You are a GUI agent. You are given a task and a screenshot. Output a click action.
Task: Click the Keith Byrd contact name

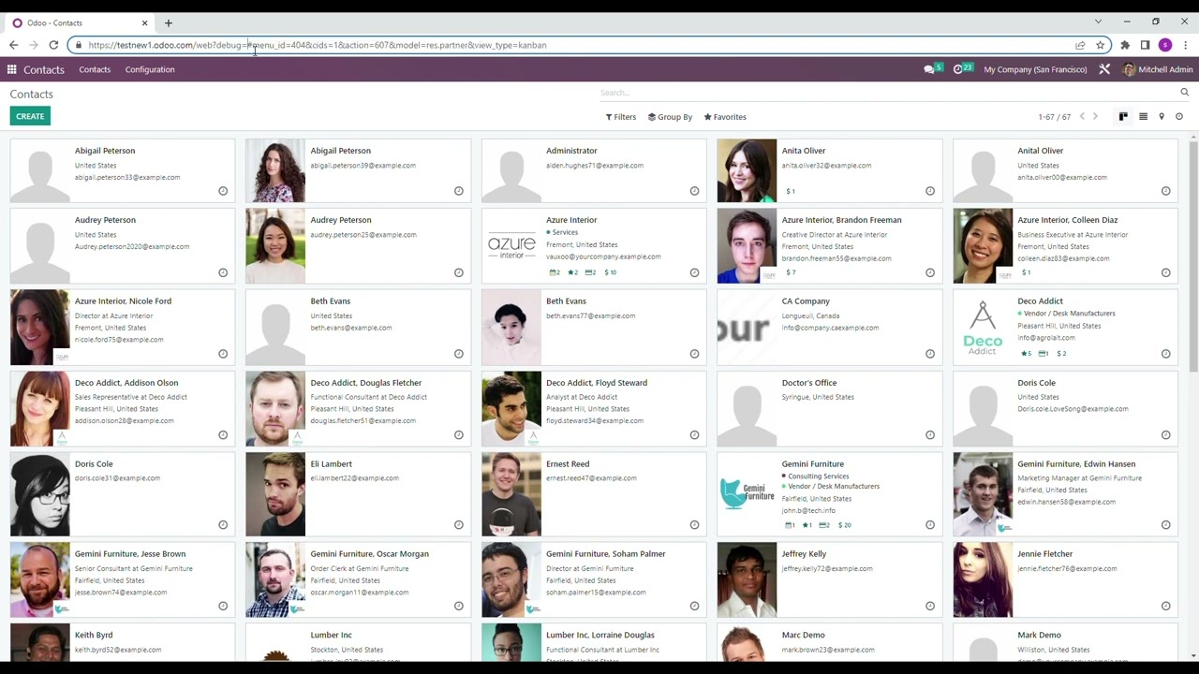[x=94, y=636]
